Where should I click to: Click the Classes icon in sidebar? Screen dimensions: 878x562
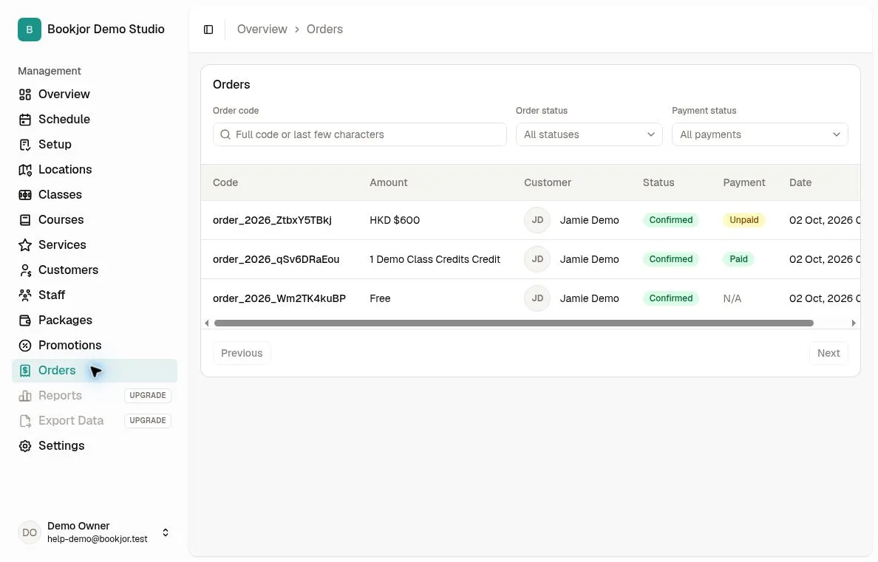25,195
